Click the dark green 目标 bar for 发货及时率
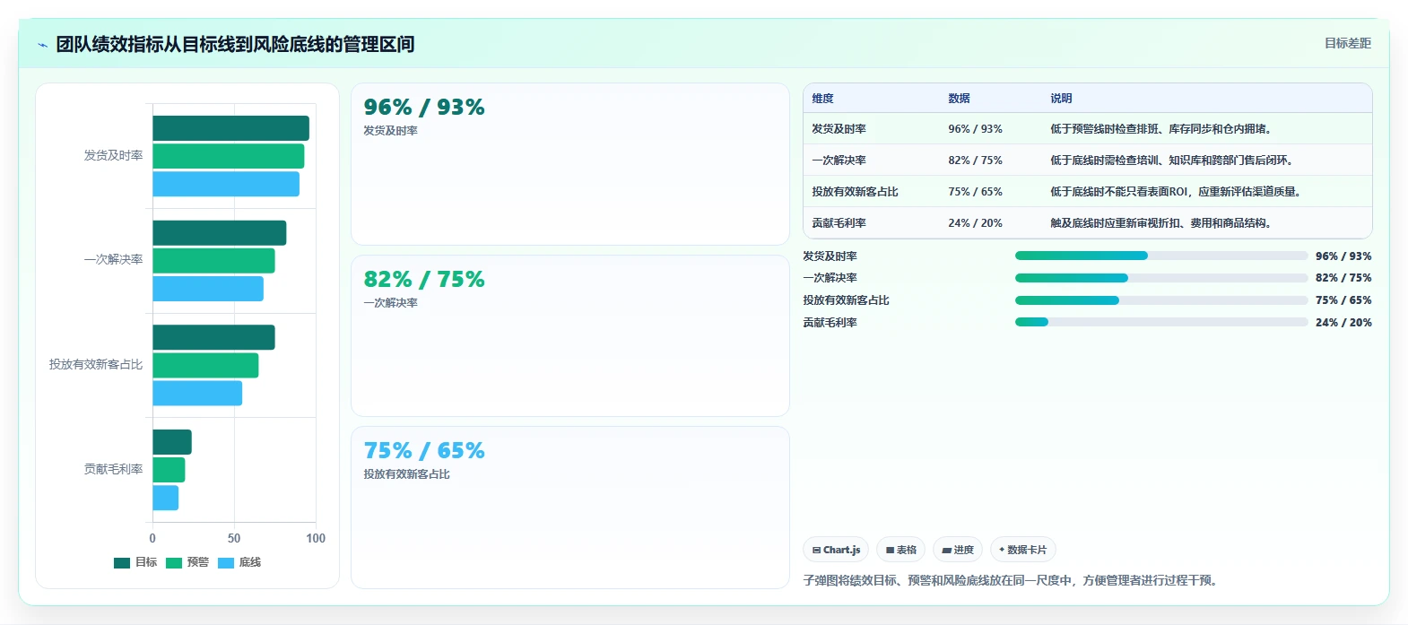 tap(230, 128)
